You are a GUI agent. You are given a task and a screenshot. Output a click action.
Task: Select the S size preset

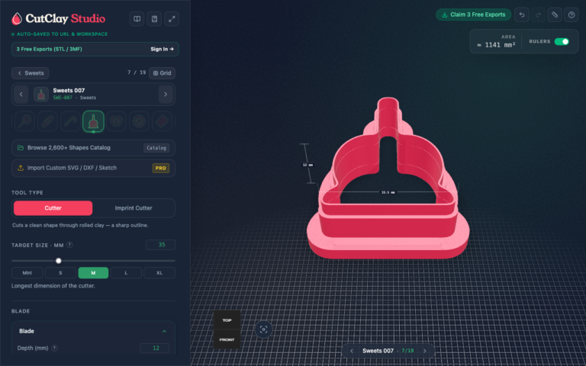[60, 273]
